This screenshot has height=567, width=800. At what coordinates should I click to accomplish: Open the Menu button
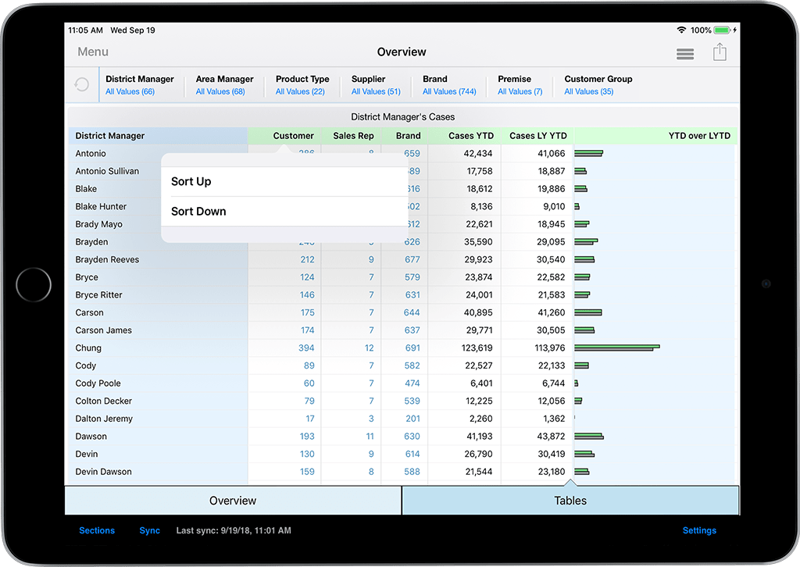point(93,52)
